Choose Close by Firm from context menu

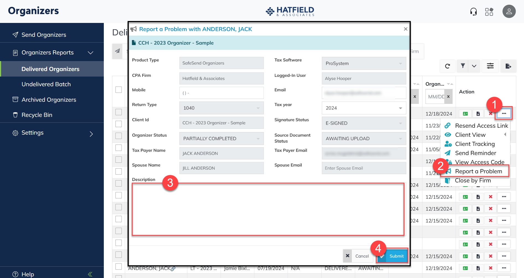(x=473, y=180)
